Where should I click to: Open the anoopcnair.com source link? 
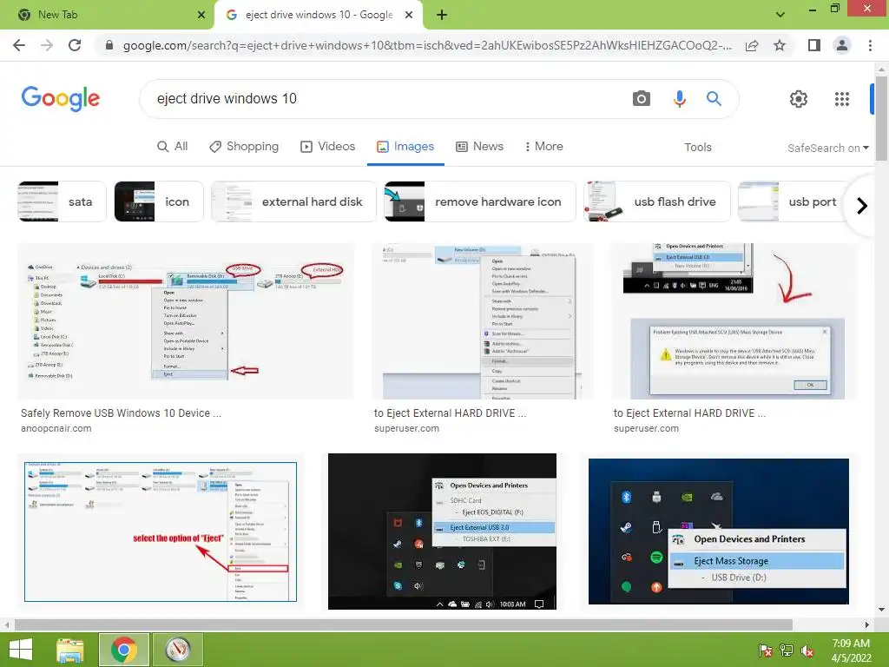click(56, 428)
